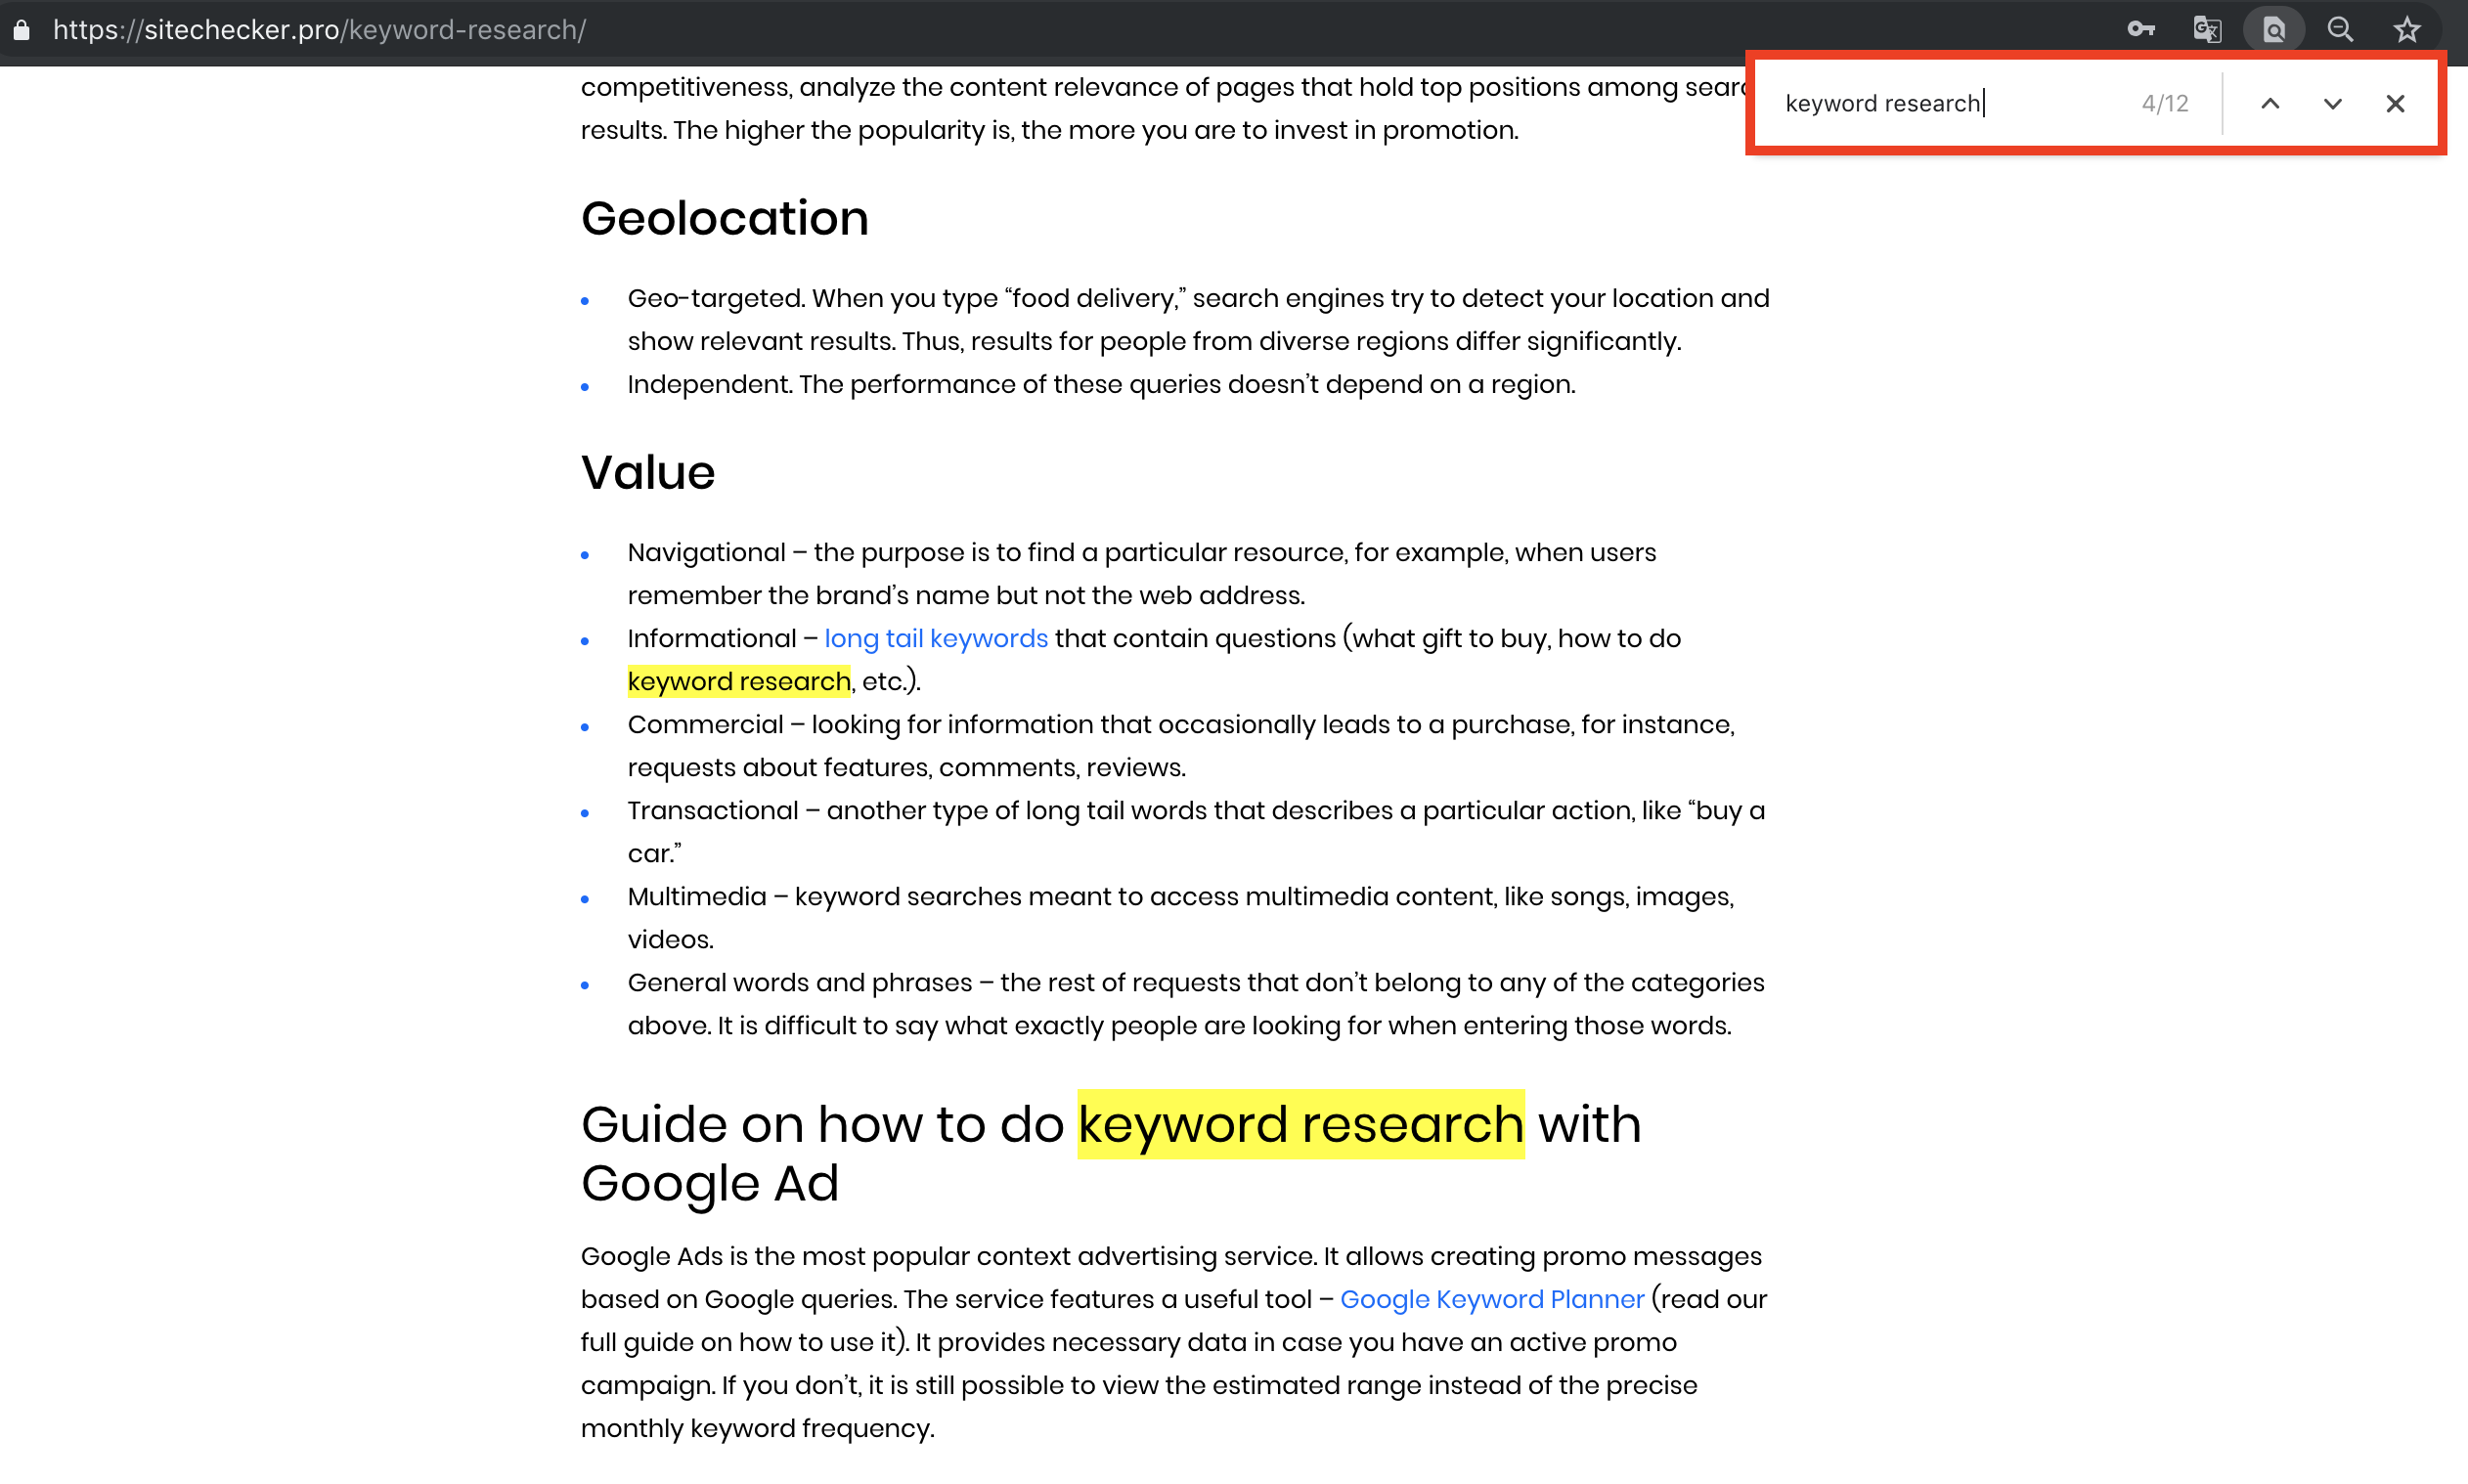Open the Google Keyword Planner link
The width and height of the screenshot is (2468, 1484).
coord(1492,1299)
